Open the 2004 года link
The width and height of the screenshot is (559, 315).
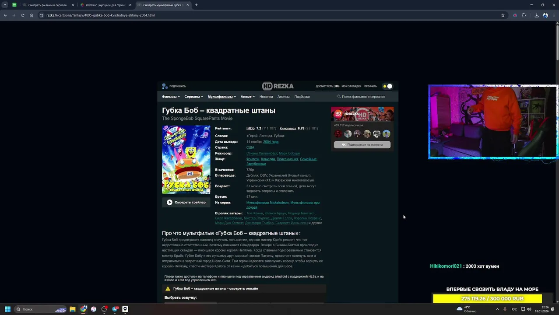tap(271, 142)
